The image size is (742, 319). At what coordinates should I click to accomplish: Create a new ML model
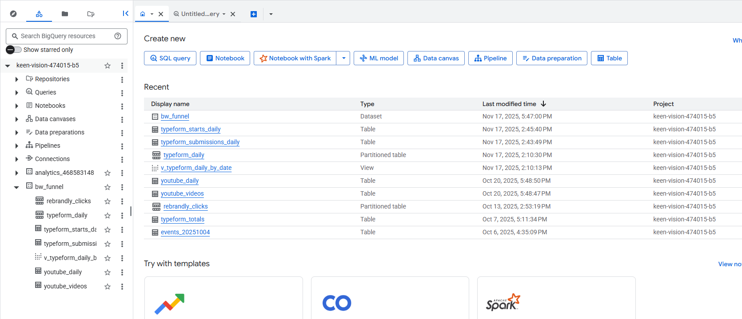[x=379, y=58]
